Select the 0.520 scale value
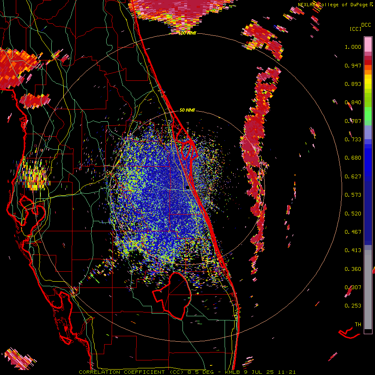This screenshot has width=375, height=375. point(353,214)
